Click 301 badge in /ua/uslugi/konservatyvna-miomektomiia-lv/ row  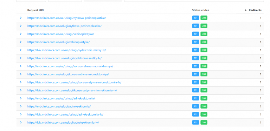[195, 82]
